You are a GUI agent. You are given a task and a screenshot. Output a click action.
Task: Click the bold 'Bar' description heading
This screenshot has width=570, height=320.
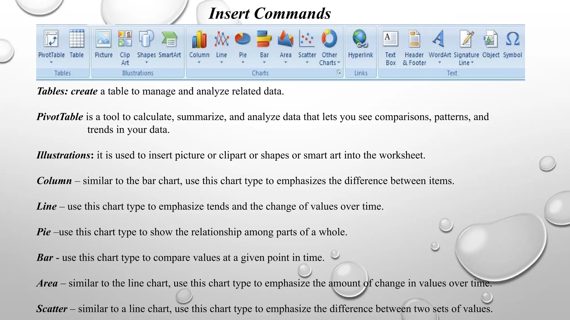[45, 257]
